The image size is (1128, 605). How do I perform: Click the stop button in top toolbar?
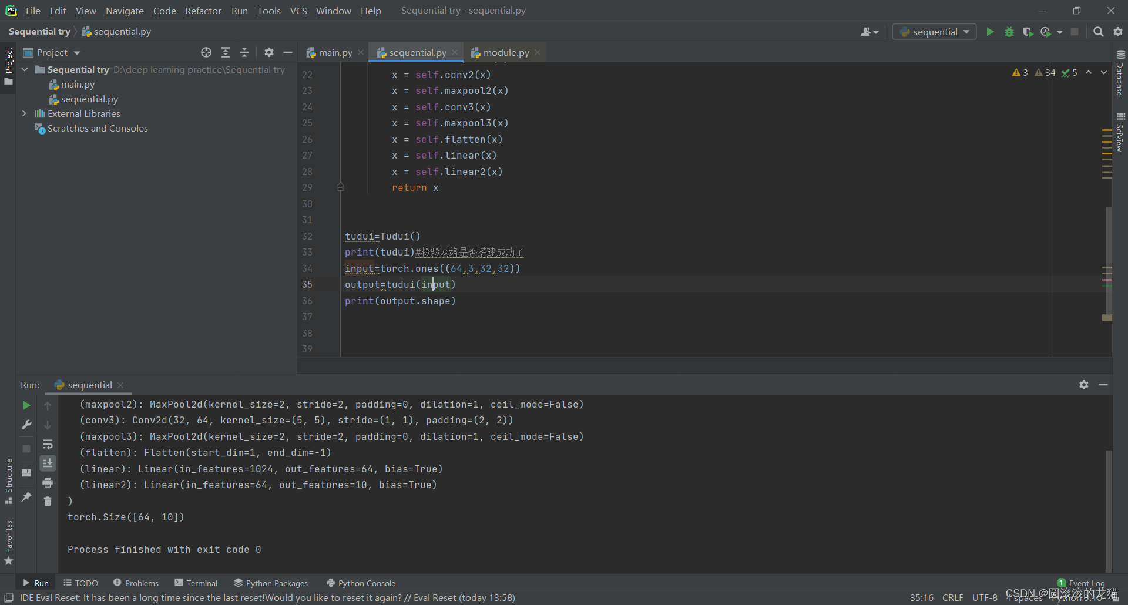pyautogui.click(x=1075, y=32)
